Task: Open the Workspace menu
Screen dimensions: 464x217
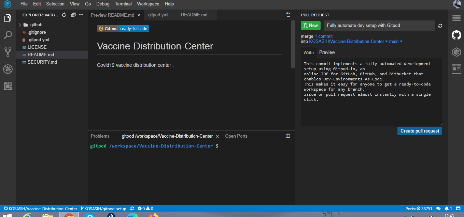Action: (x=148, y=4)
